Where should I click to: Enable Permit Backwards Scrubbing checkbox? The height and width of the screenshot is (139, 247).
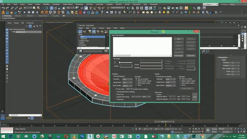coord(117,92)
